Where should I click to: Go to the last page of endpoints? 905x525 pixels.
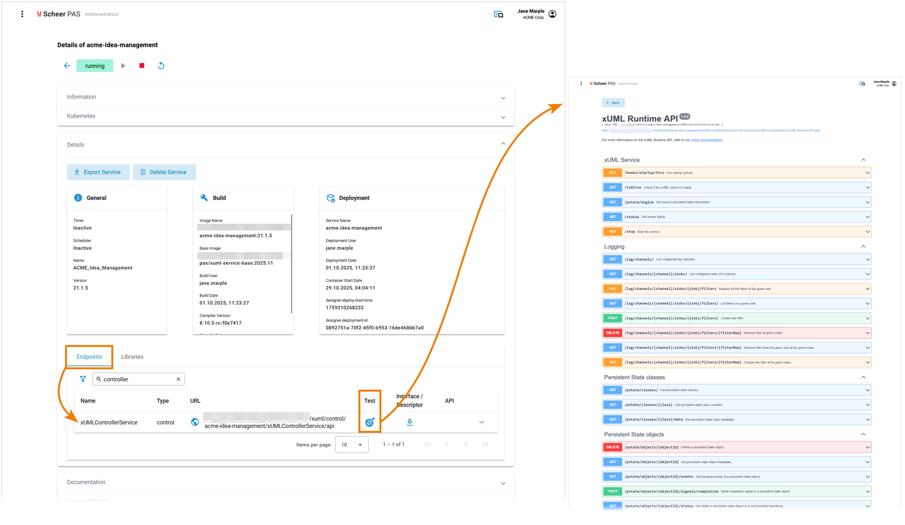[x=485, y=445]
